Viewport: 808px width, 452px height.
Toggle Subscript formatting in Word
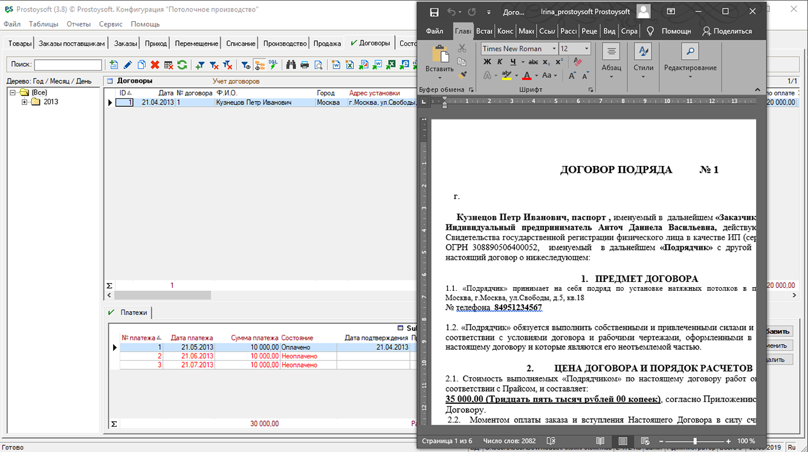(546, 62)
